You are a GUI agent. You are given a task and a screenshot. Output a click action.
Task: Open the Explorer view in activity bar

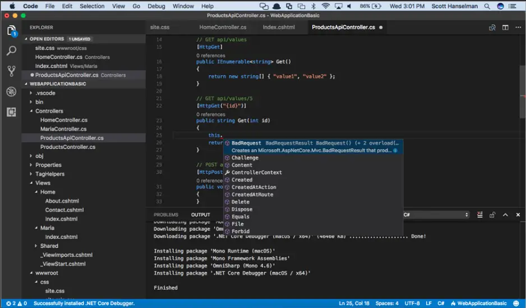11,30
